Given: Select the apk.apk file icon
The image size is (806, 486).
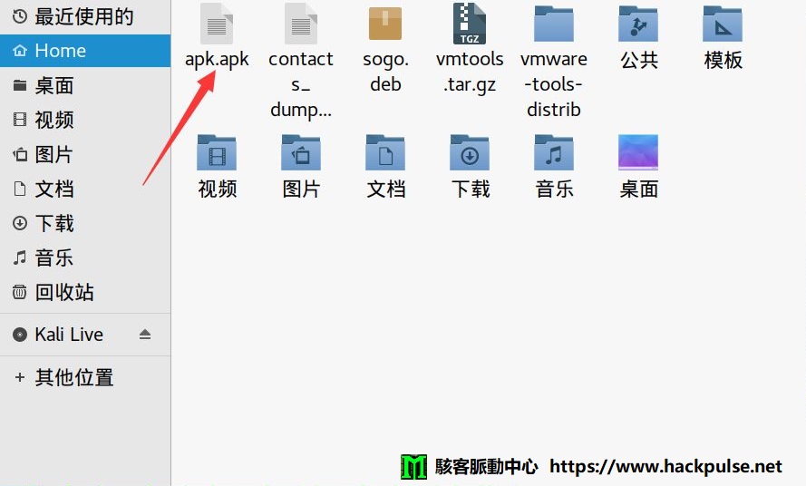Looking at the screenshot, I should coord(216,24).
